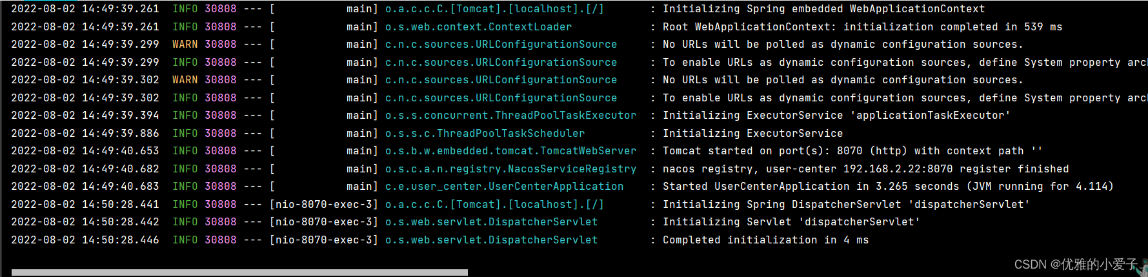Click process ID 30808 at 14:49:40.683

[220, 187]
